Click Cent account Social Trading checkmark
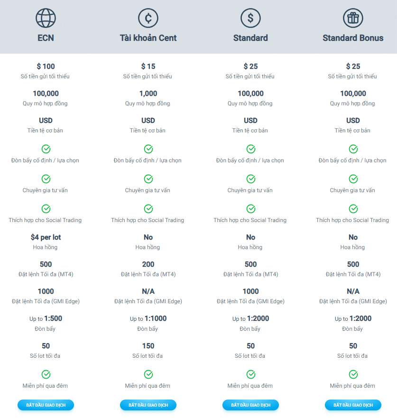Image resolution: width=397 pixels, height=419 pixels. (x=148, y=209)
